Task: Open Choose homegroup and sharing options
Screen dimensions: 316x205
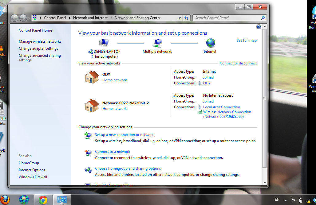Action: pos(128,168)
